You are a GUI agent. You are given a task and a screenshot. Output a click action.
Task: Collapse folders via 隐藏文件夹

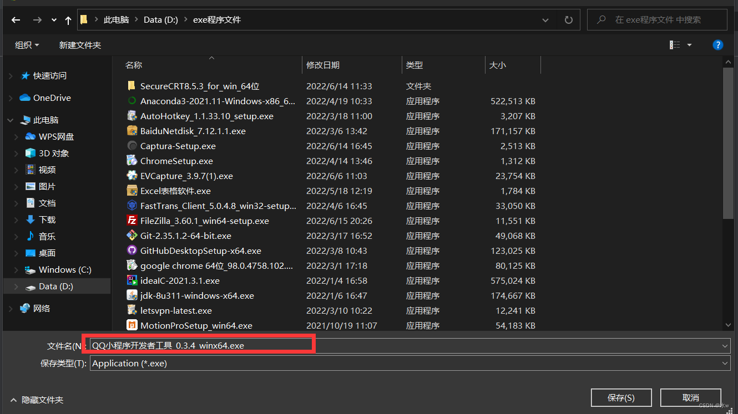tap(37, 400)
